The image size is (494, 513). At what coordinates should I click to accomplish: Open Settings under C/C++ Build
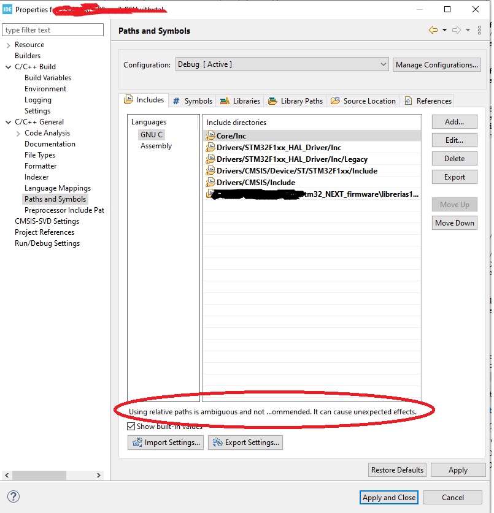click(x=37, y=111)
